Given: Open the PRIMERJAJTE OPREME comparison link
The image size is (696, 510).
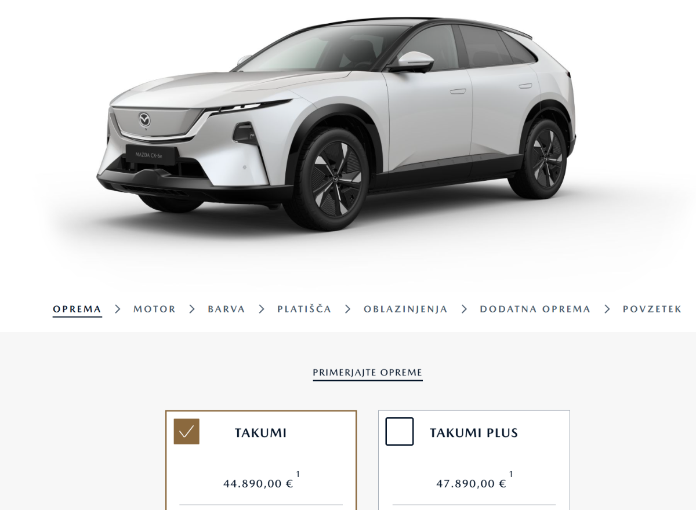Looking at the screenshot, I should [368, 373].
